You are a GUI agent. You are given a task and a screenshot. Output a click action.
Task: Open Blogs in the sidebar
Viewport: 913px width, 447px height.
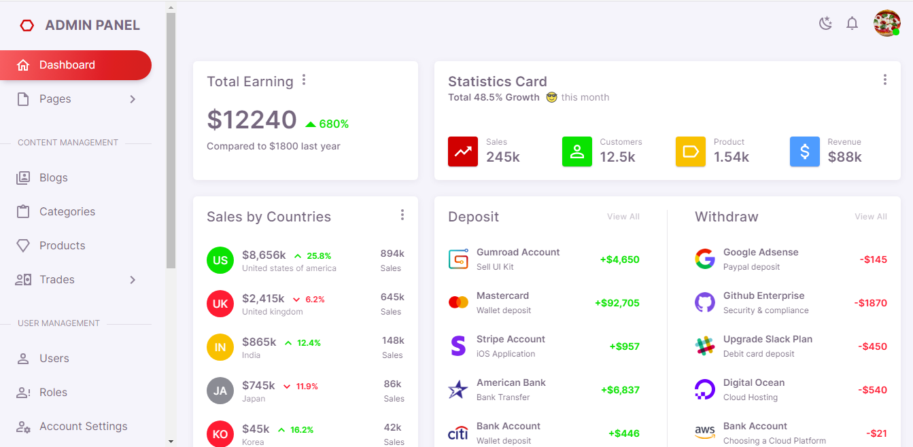(x=53, y=178)
